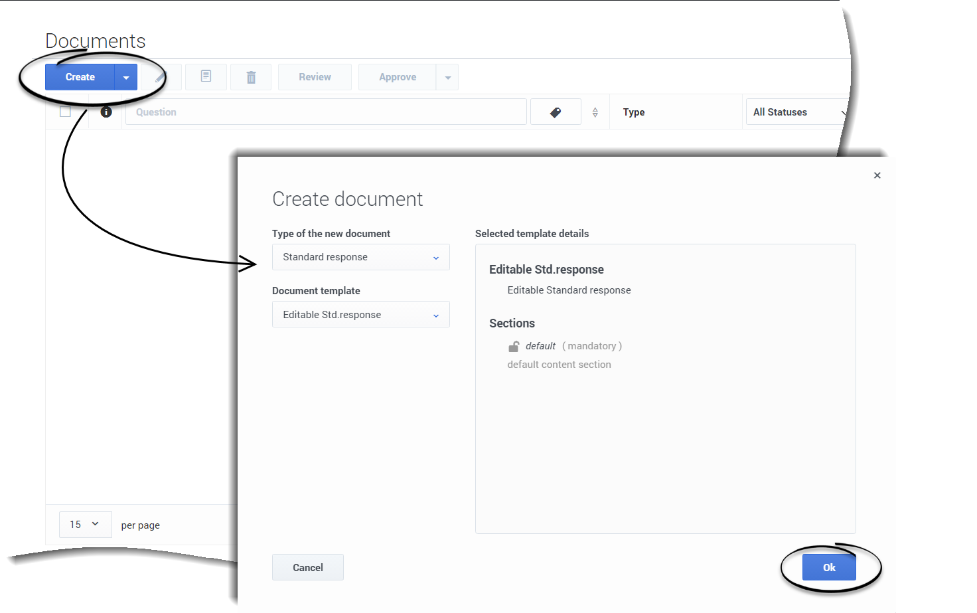Click the tag filter icon
Image resolution: width=977 pixels, height=613 pixels.
click(x=556, y=112)
